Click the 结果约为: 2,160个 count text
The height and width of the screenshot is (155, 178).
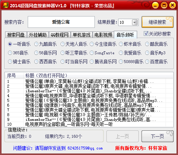(x=63, y=136)
